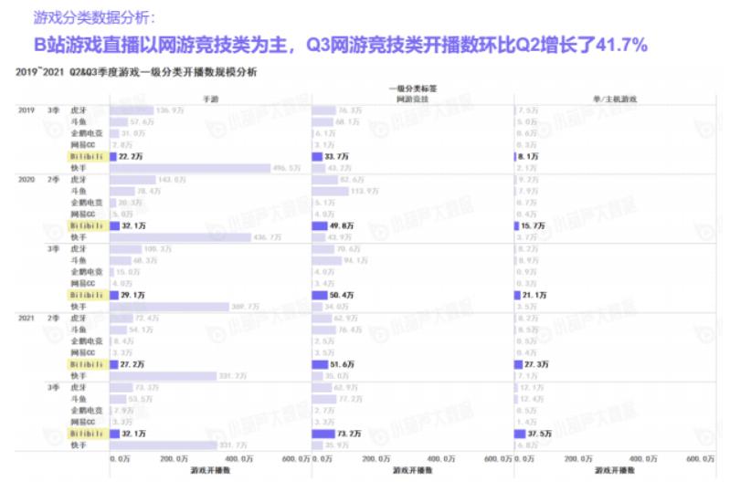Click the Bilibili value 8.1万
Screen dimensions: 730x492
pos(528,157)
